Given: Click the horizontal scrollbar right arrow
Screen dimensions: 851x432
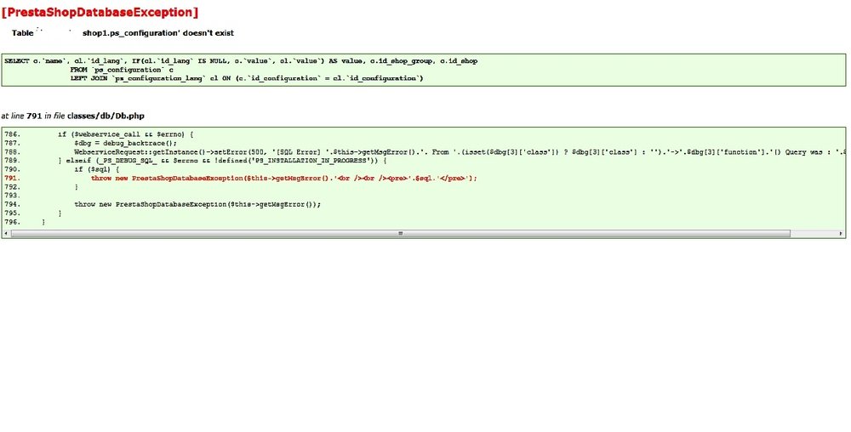Looking at the screenshot, I should (842, 234).
